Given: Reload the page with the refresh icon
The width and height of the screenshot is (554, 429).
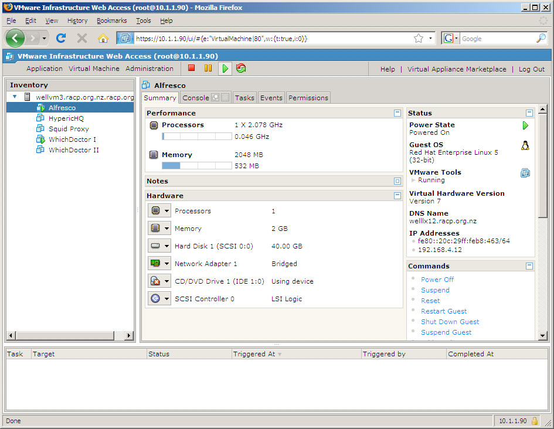Looking at the screenshot, I should tap(61, 38).
